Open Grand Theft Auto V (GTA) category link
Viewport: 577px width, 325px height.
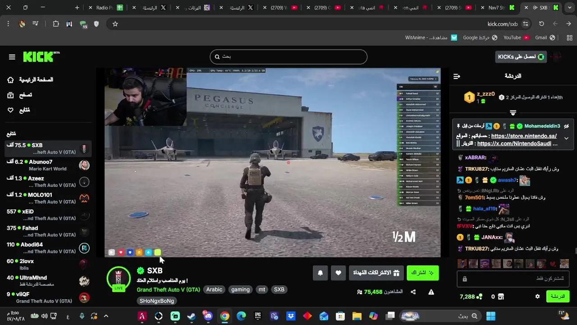(x=168, y=289)
